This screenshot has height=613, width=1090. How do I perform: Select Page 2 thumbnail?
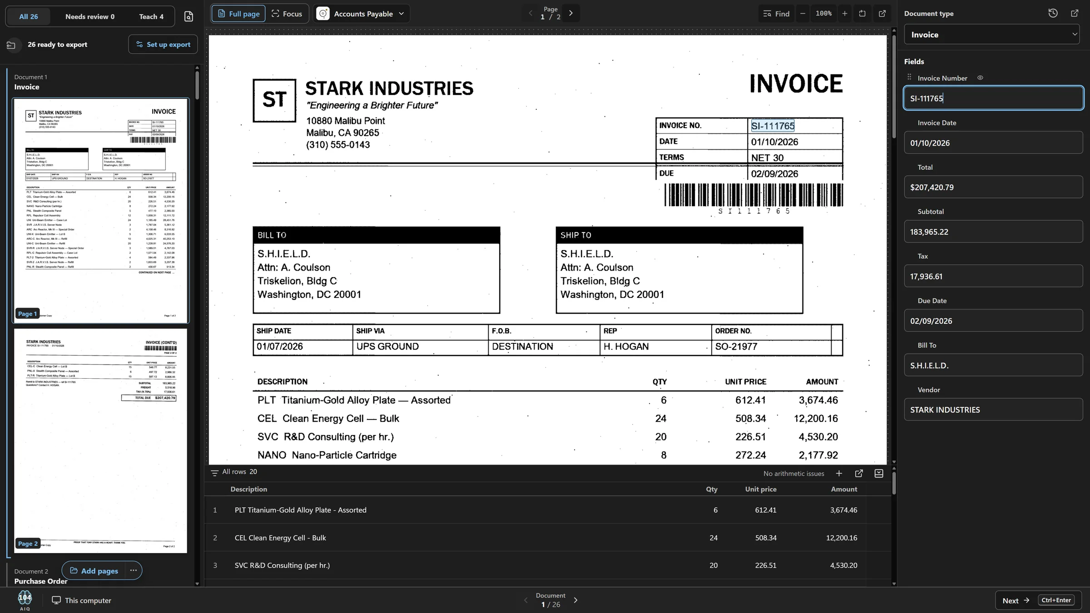(100, 440)
